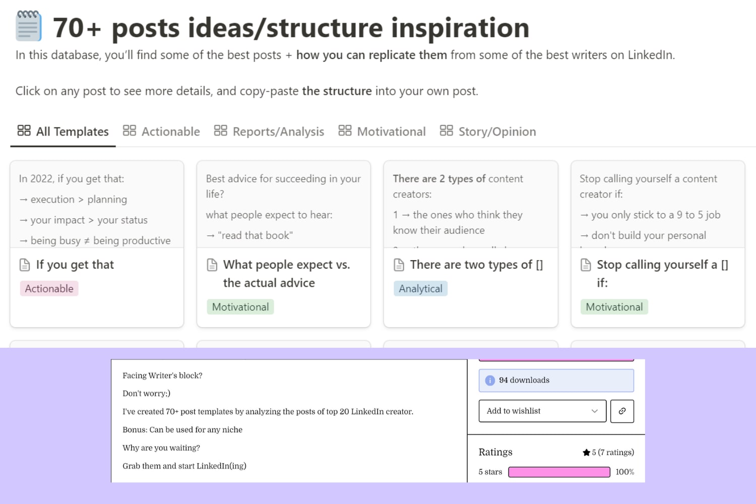Viewport: 756px width, 504px height.
Task: Click the 'In 2022' post preview thumbnail
Action: pyautogui.click(x=97, y=204)
